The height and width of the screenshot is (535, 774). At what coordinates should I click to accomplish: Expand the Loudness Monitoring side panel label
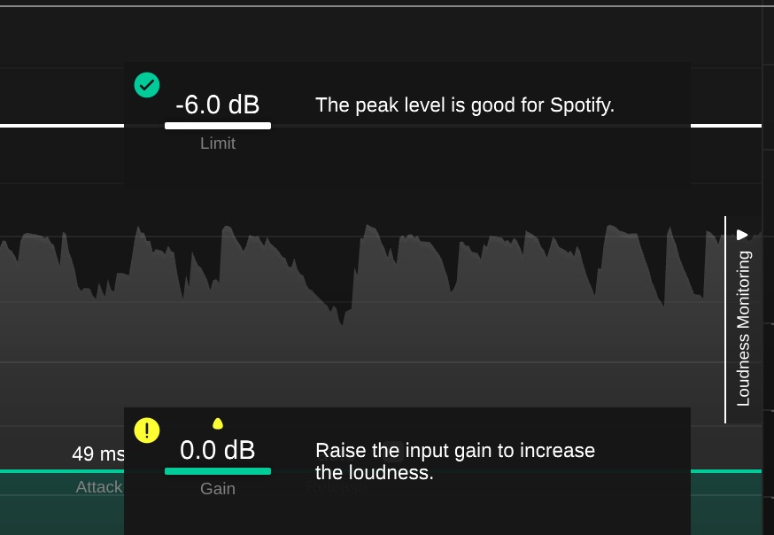pos(744,328)
